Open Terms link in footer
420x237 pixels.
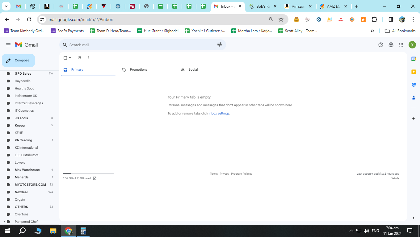click(x=214, y=174)
